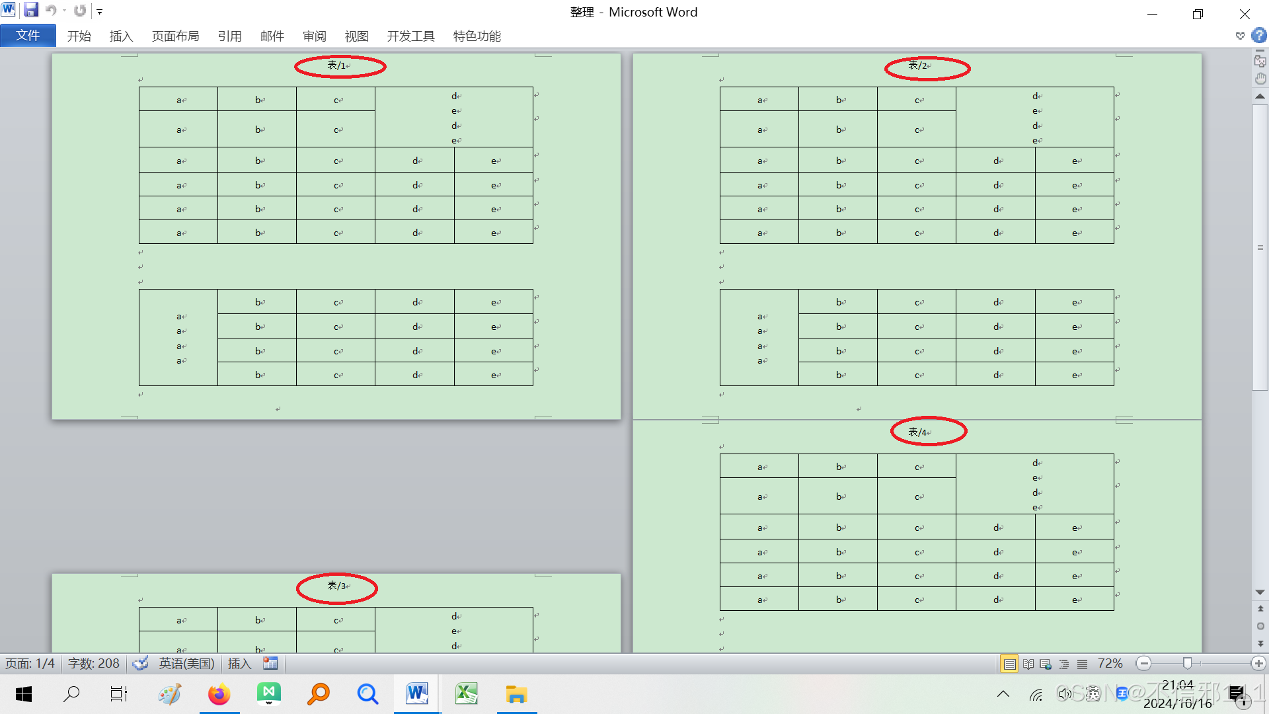Expand the ribbon using the chevron near Help

(1240, 36)
